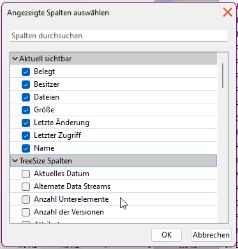Toggle the Letzte Änderung checkbox
Image resolution: width=238 pixels, height=249 pixels.
point(26,123)
